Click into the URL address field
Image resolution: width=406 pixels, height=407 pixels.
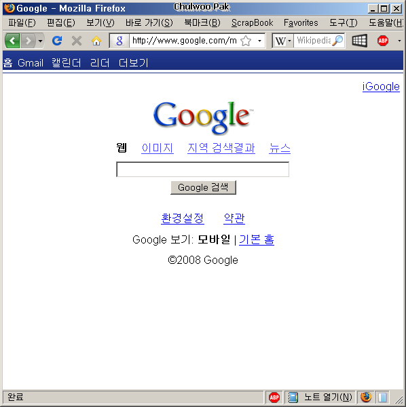tap(185, 41)
